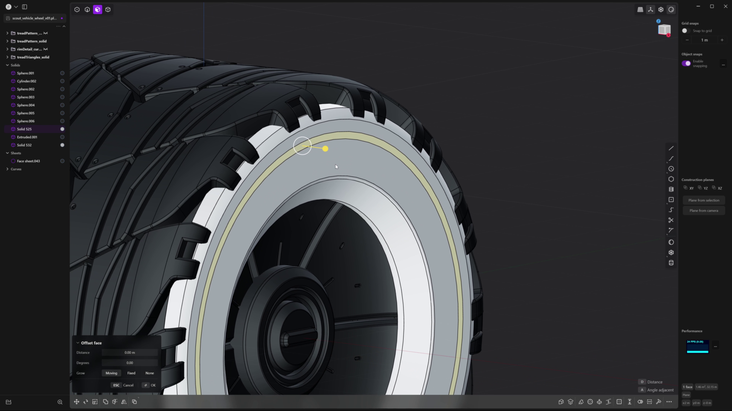Select the Duplicate tool in bottom toolbar
Screen dimensions: 732x411
(x=134, y=402)
